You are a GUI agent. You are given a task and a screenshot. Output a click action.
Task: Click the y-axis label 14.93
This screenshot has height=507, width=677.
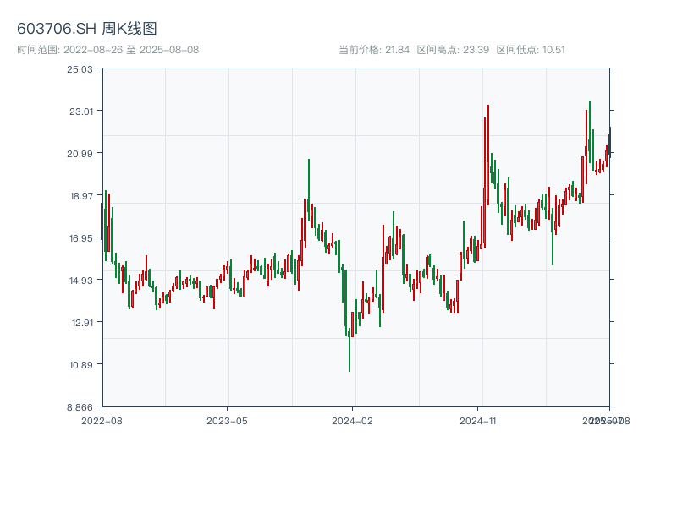point(81,281)
